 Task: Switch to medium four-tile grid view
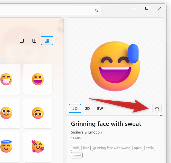[34, 41]
